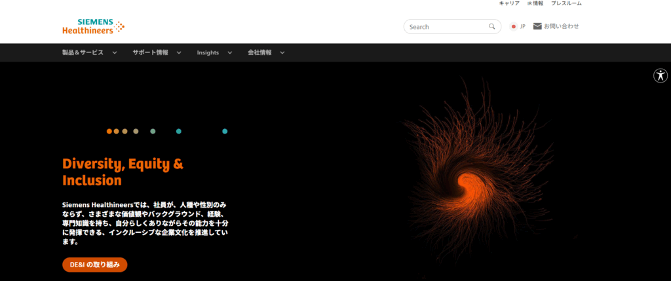Focus the Search input field
Screen dimensions: 671x281
pos(452,26)
